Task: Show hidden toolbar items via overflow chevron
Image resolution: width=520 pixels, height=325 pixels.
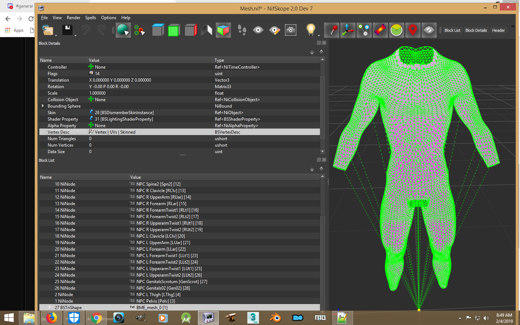Action: (512, 26)
